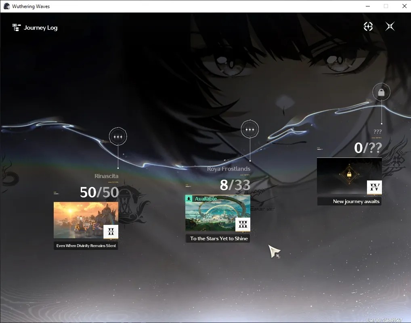Click the locked timeline node padlock
The width and height of the screenshot is (411, 323).
point(382,92)
